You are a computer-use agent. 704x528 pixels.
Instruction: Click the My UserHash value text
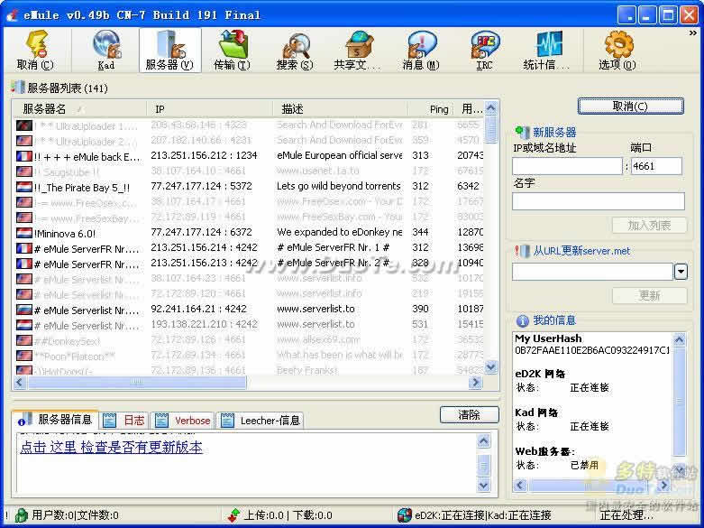click(x=592, y=350)
